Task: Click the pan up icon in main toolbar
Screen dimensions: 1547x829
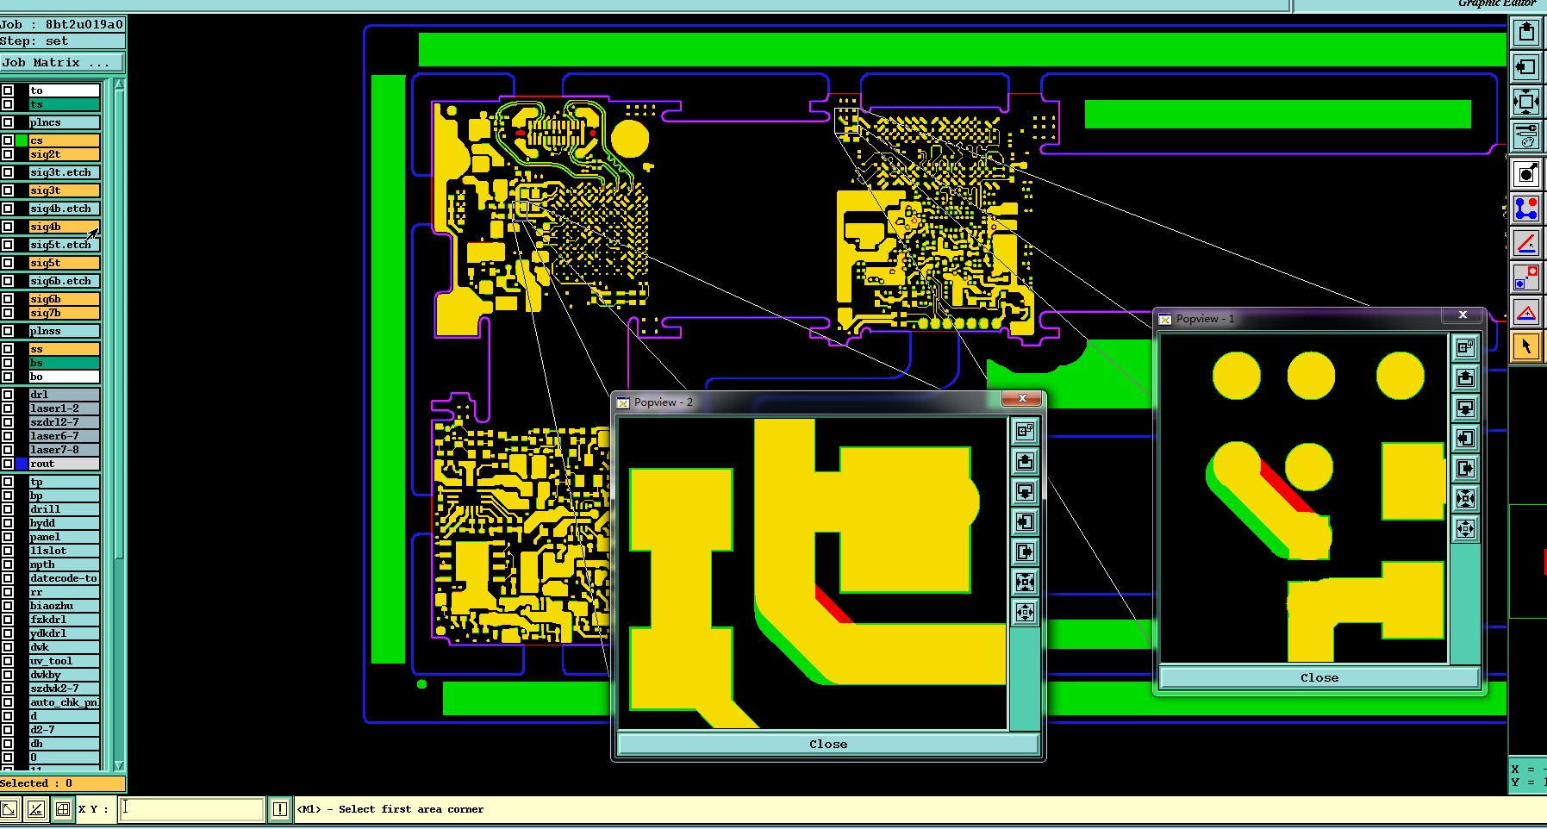Action: click(1526, 33)
